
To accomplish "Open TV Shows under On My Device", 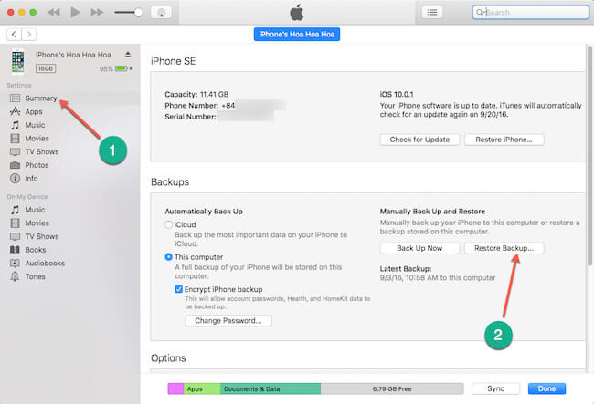I will pos(42,236).
